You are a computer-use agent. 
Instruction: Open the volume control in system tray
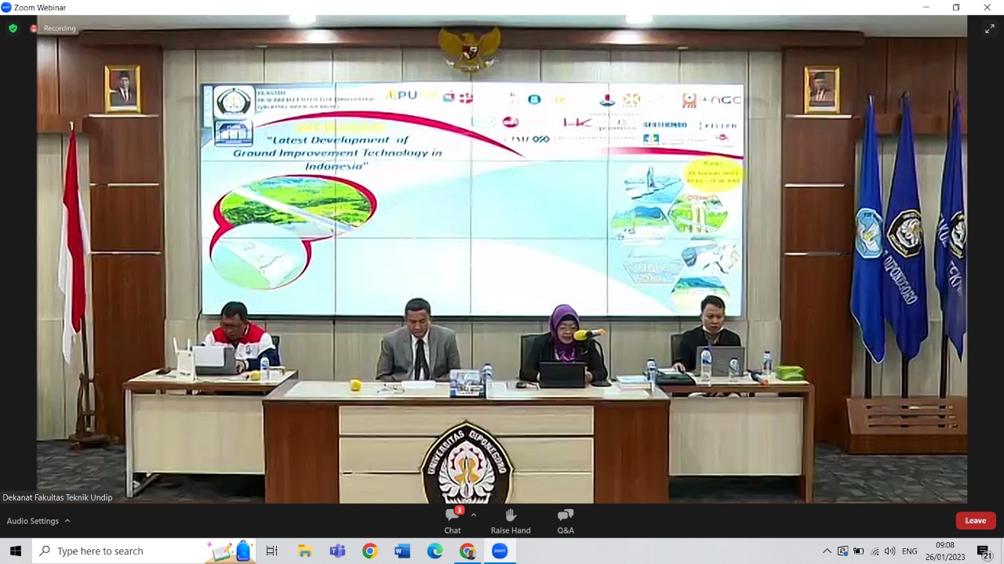[889, 551]
